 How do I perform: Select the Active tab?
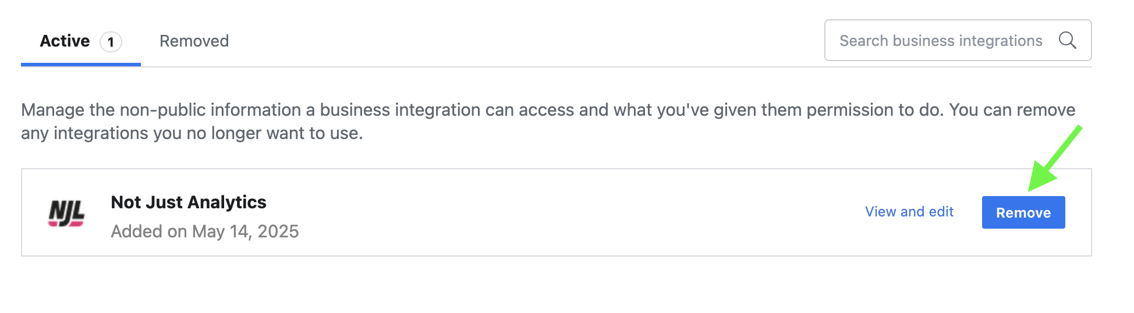[x=81, y=41]
